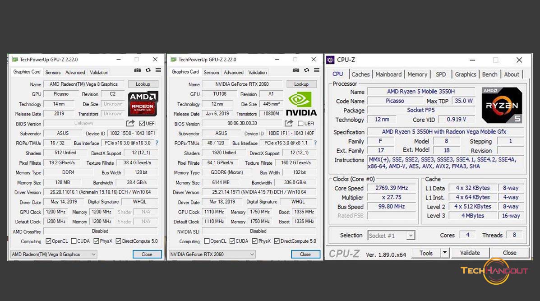540x301 pixels.
Task: Switch to Sensors tab in NVIDIA GPU-Z
Action: click(x=212, y=72)
